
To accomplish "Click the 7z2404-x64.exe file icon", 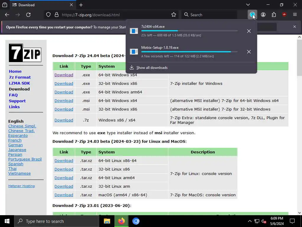I will coord(134,31).
